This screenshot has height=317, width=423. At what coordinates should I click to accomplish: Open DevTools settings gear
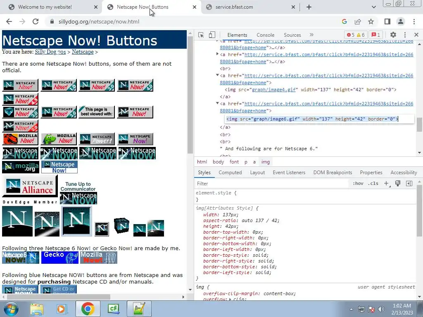[393, 35]
